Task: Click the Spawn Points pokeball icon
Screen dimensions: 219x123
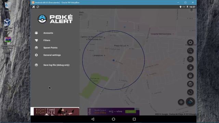Action: click(x=36, y=48)
